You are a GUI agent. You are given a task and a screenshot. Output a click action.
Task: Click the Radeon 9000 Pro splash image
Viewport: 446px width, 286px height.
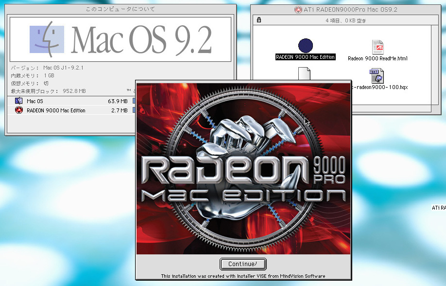[x=243, y=168]
